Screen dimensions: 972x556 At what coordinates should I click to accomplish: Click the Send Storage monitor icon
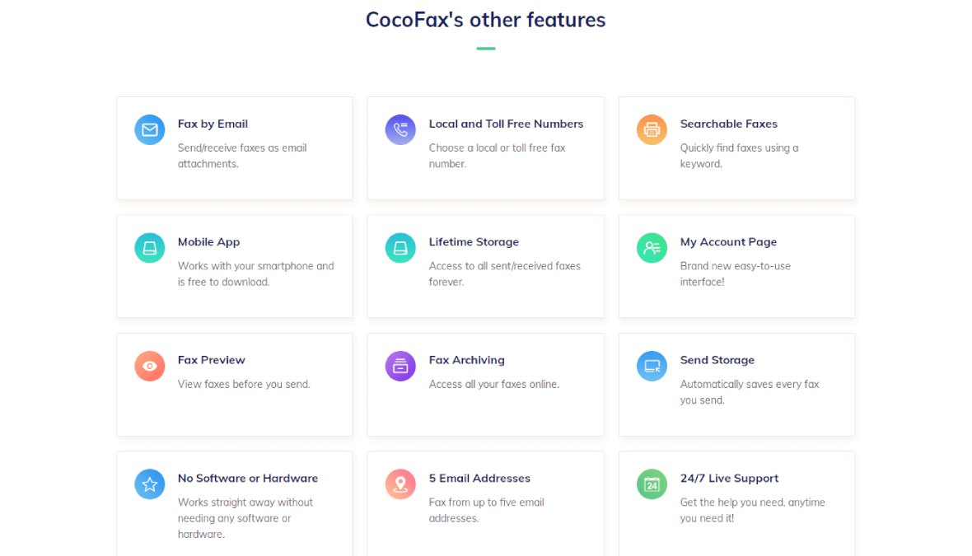click(651, 366)
